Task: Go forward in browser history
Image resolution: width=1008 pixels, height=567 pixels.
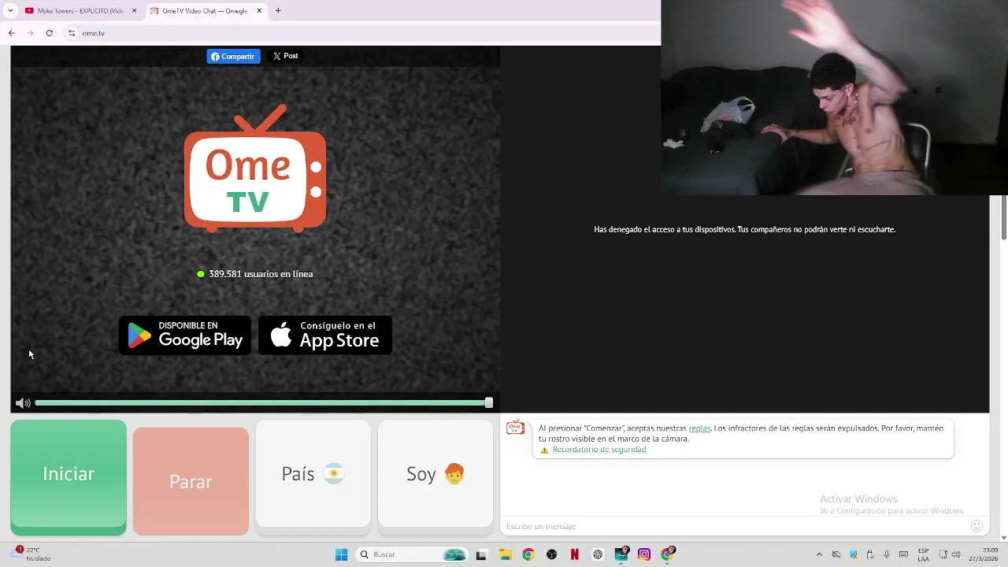Action: tap(30, 33)
